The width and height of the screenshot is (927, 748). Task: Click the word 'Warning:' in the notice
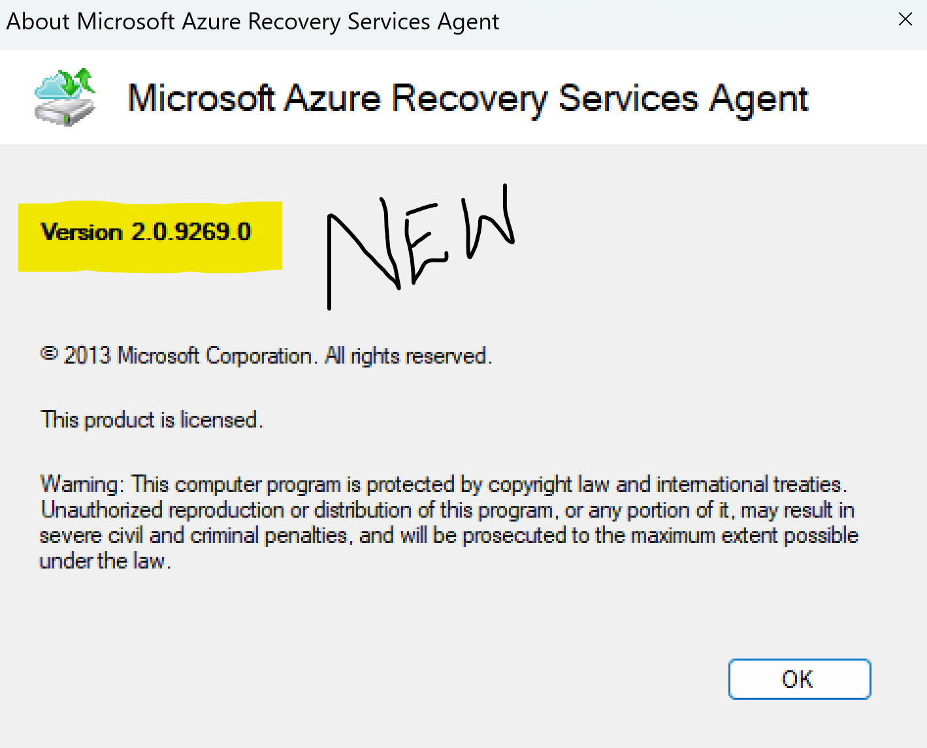pos(82,484)
